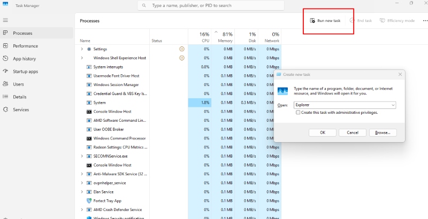Click the Processes icon in the sidebar
The height and width of the screenshot is (219, 428).
point(5,33)
